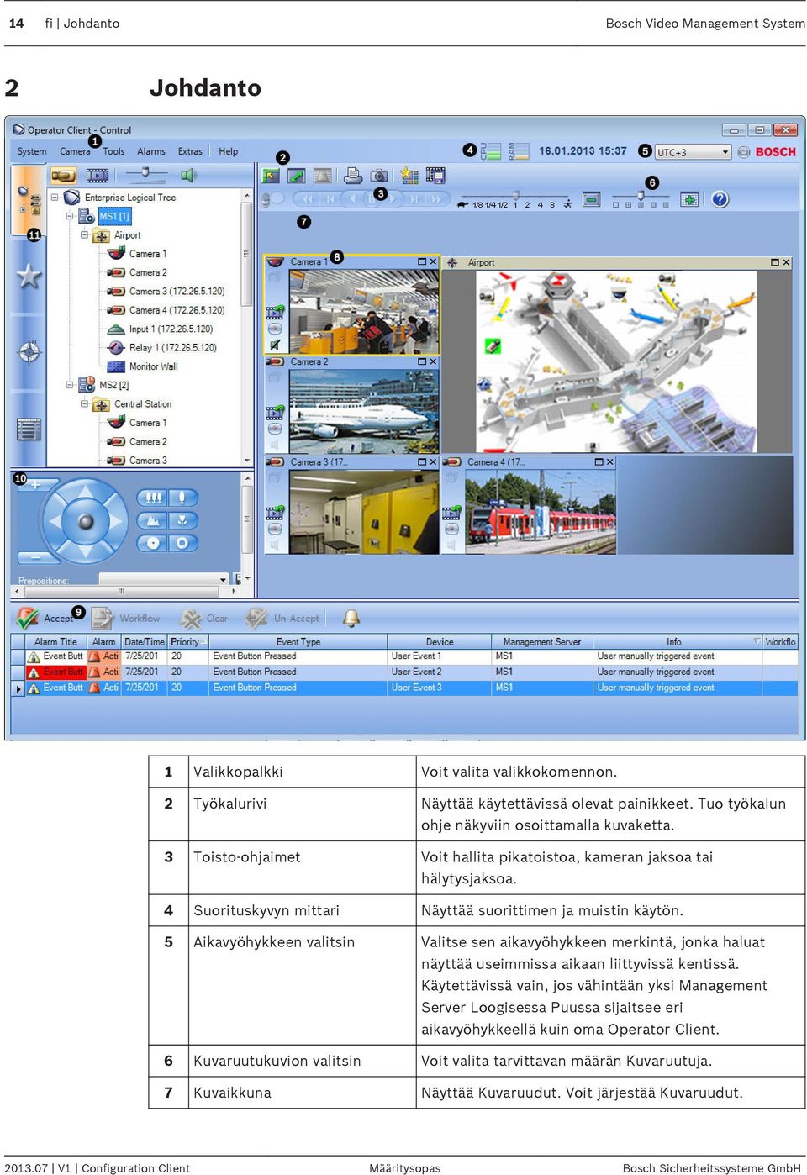Open the Alarms menu
807x1175 pixels.
pos(151,151)
